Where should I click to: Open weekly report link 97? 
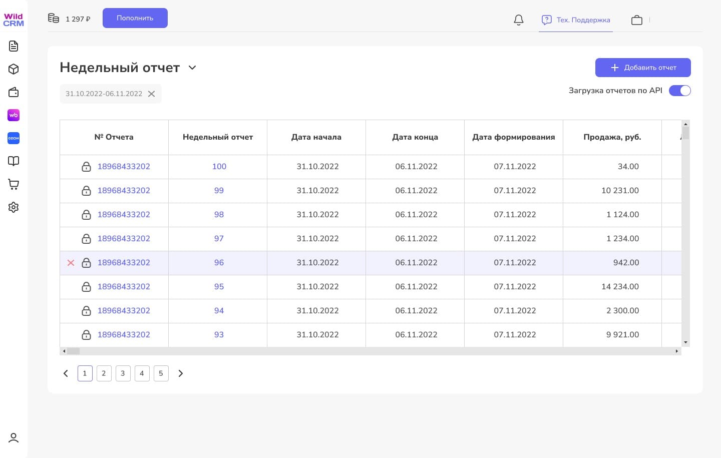coord(219,239)
